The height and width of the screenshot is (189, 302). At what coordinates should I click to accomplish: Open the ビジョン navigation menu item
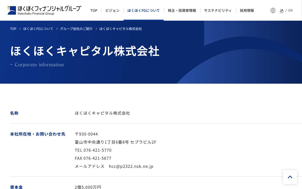click(112, 10)
